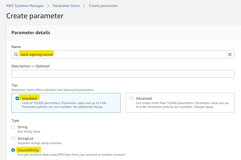The width and height of the screenshot is (241, 160).
Task: Click the slack-signing-secret Name input
Action: pyautogui.click(x=123, y=54)
